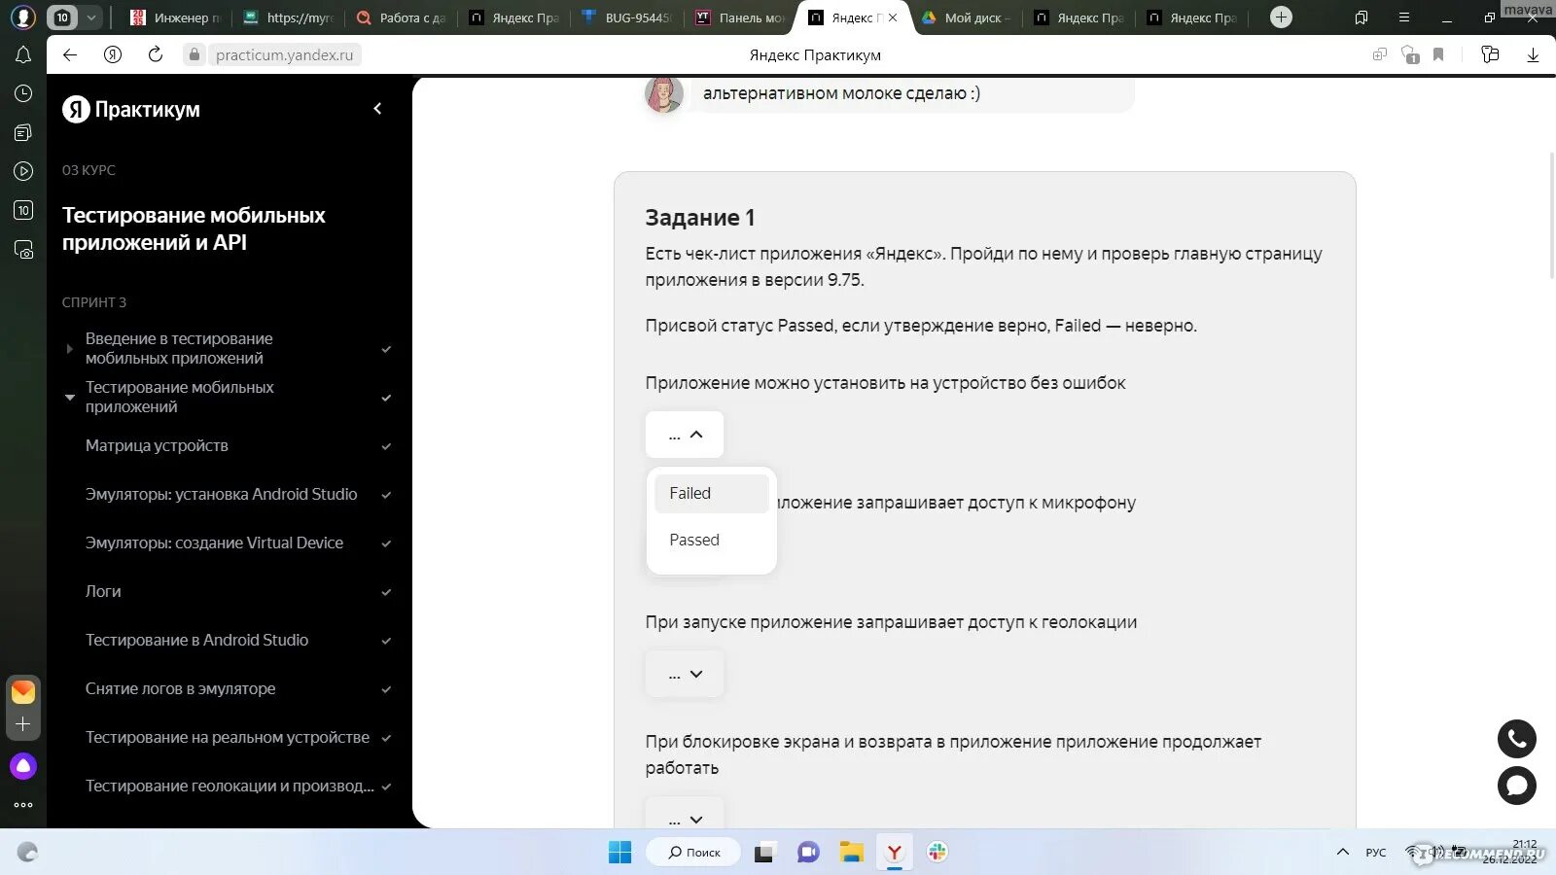The image size is (1556, 875).
Task: Select Failed in the dropdown list
Action: [x=711, y=494]
